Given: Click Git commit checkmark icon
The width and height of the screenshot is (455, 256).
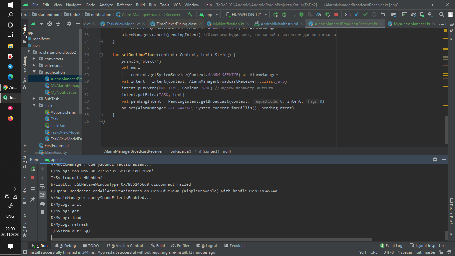Looking at the screenshot, I should point(365,14).
